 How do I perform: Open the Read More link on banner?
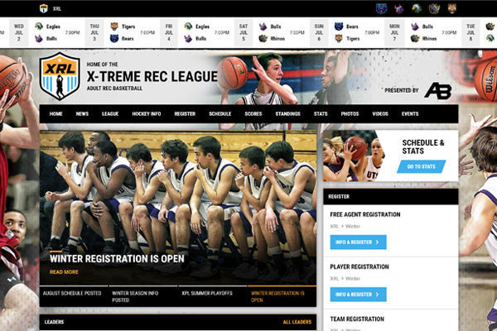tap(64, 271)
